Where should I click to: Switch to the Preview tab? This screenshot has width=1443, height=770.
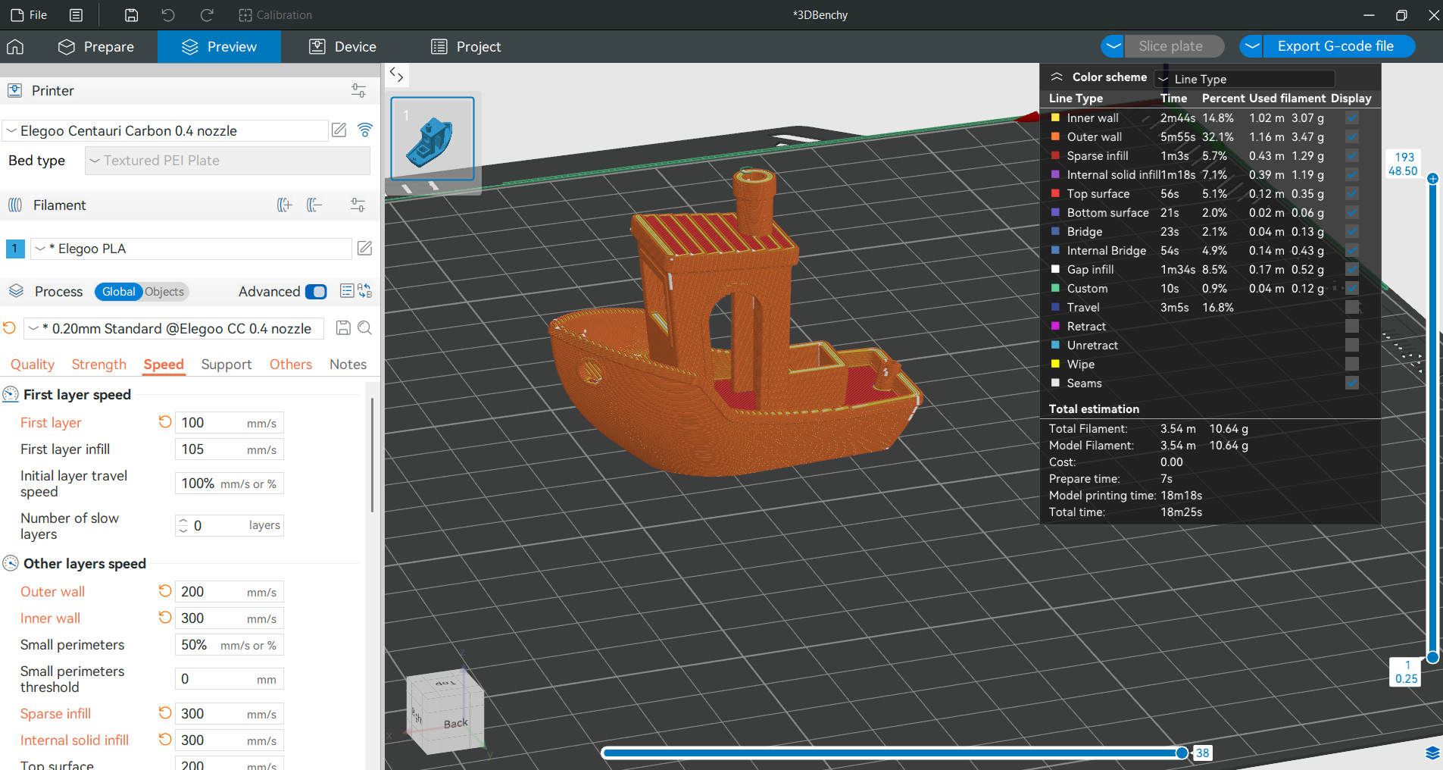(219, 47)
